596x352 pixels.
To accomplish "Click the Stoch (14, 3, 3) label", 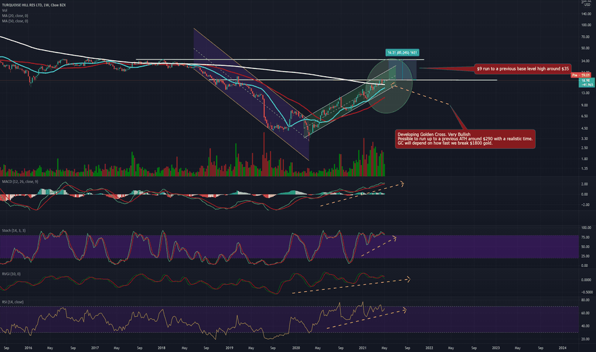I will 13,230.
